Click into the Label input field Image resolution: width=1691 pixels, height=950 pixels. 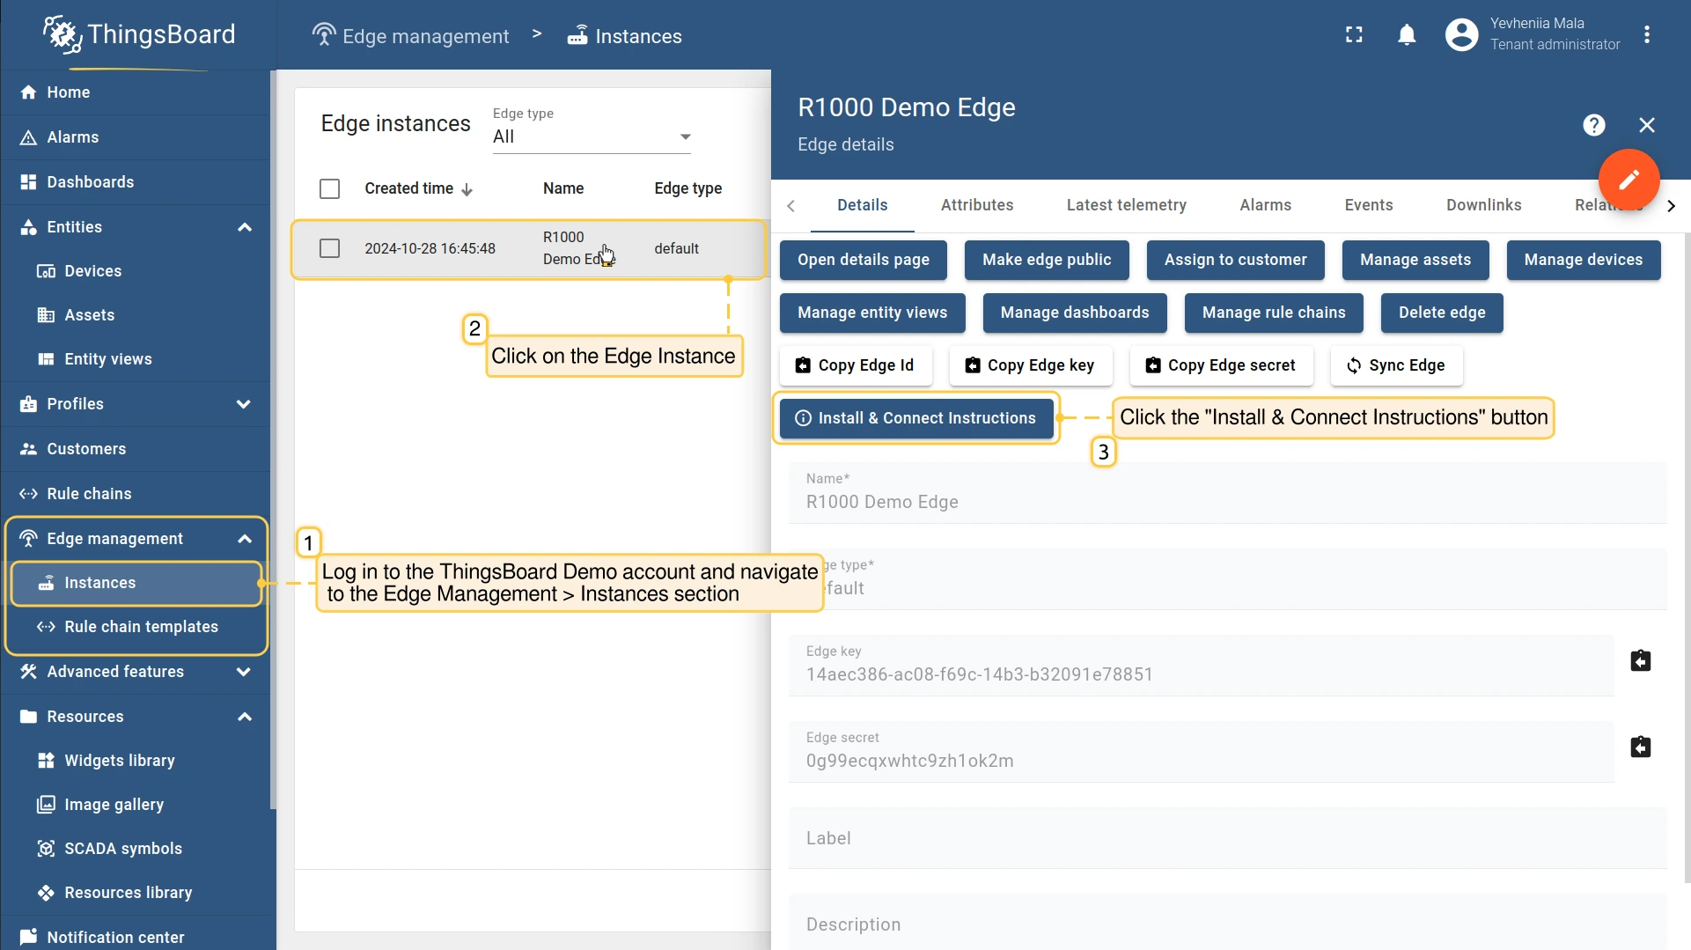pyautogui.click(x=1226, y=838)
